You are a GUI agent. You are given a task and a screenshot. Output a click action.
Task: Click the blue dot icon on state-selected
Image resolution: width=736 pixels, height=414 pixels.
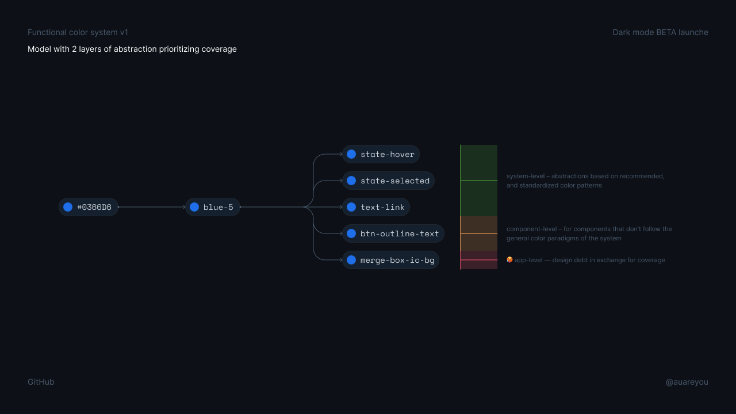351,181
